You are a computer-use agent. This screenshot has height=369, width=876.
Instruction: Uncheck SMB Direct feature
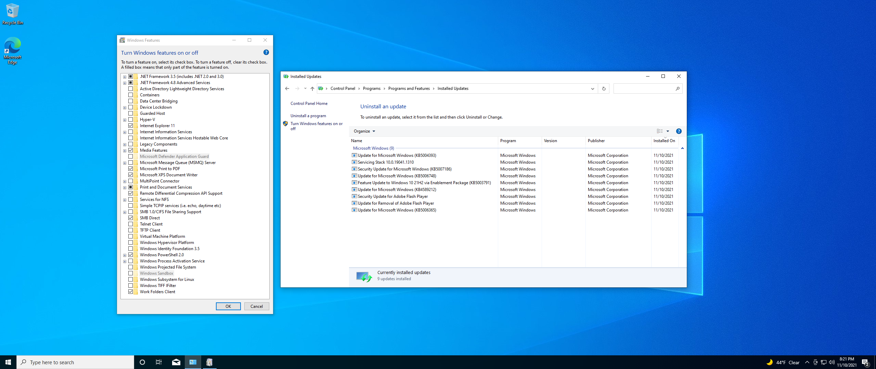[x=131, y=218]
